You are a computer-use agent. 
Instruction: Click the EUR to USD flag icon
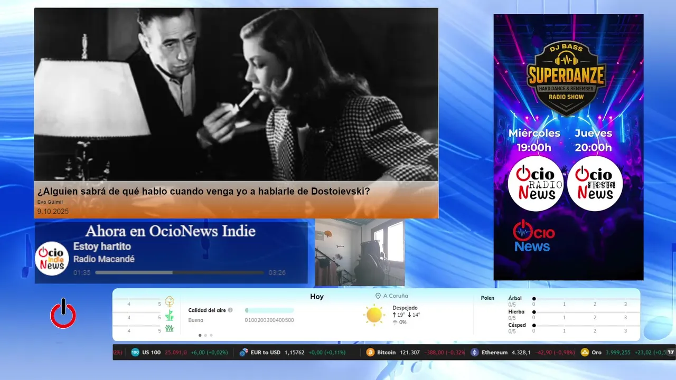click(x=243, y=352)
